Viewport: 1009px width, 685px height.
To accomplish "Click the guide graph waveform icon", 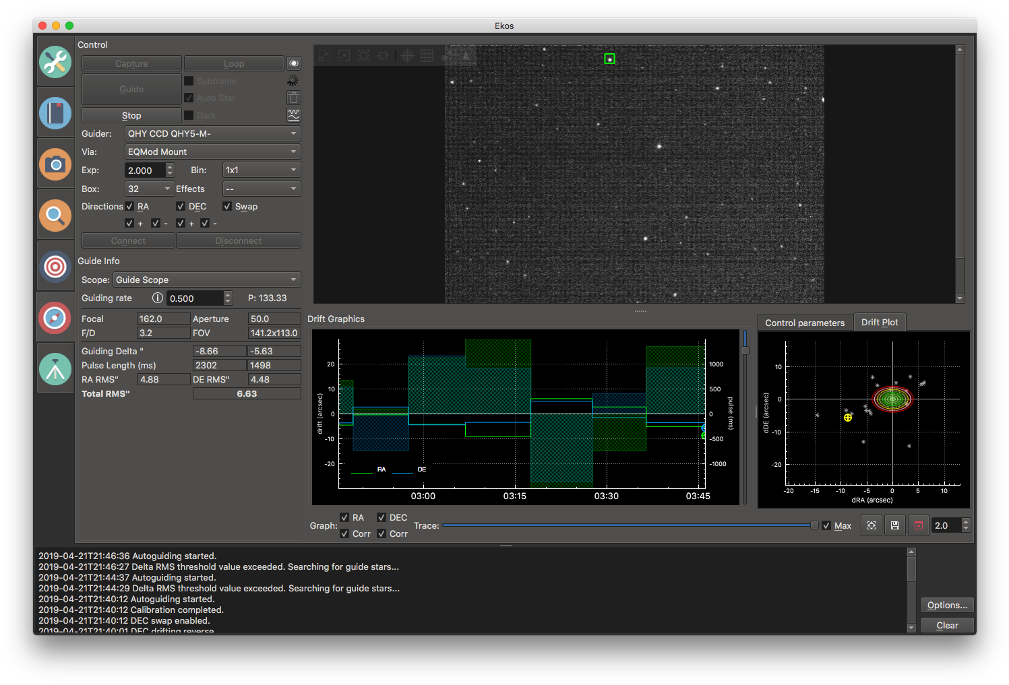I will coord(294,115).
